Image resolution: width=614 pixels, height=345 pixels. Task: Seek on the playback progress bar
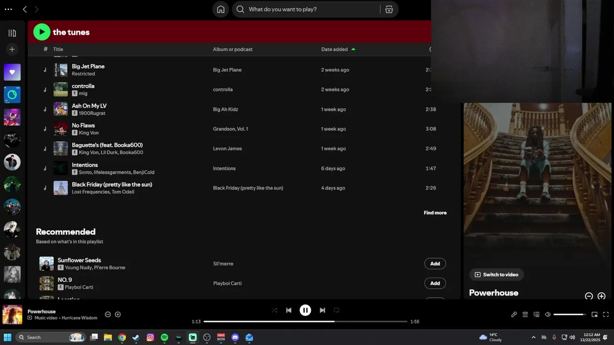pyautogui.click(x=306, y=322)
